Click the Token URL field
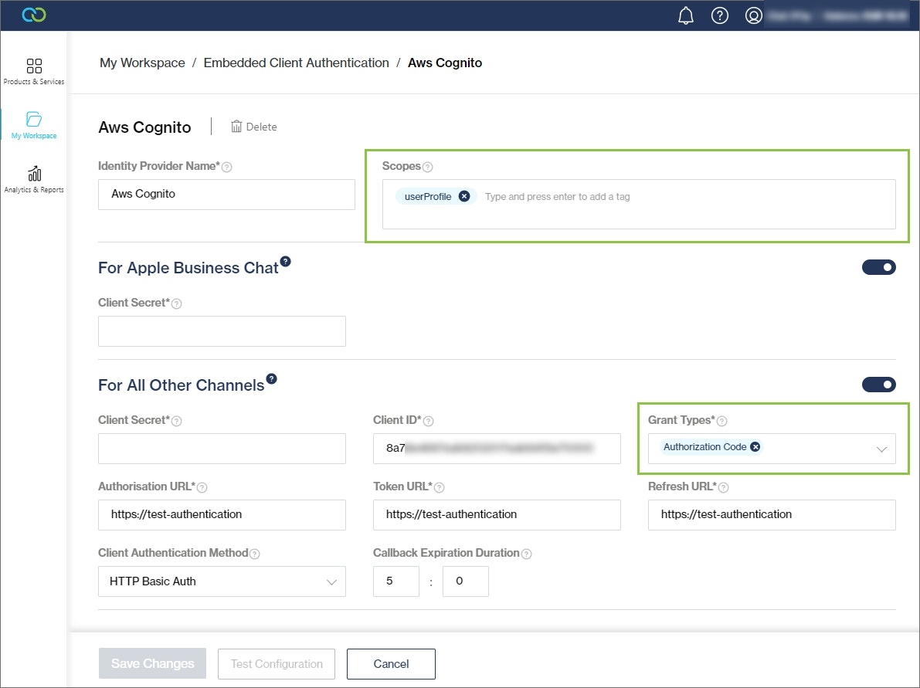The height and width of the screenshot is (688, 920). coord(497,515)
